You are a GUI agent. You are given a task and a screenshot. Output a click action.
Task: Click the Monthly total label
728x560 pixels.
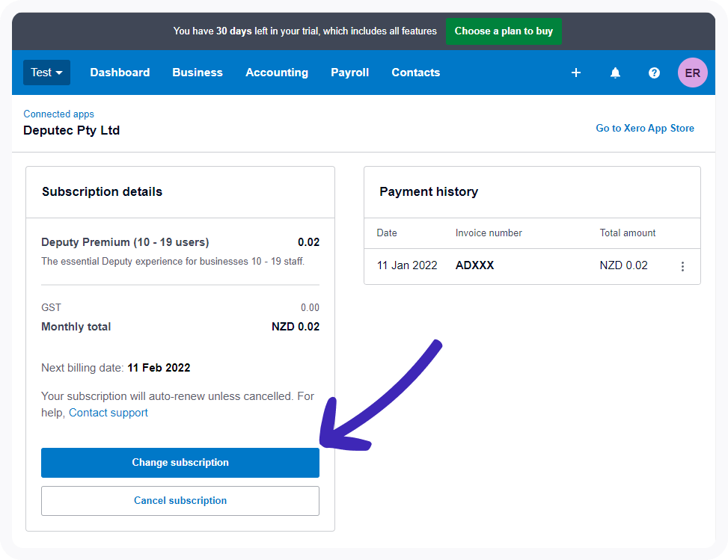[x=76, y=327]
